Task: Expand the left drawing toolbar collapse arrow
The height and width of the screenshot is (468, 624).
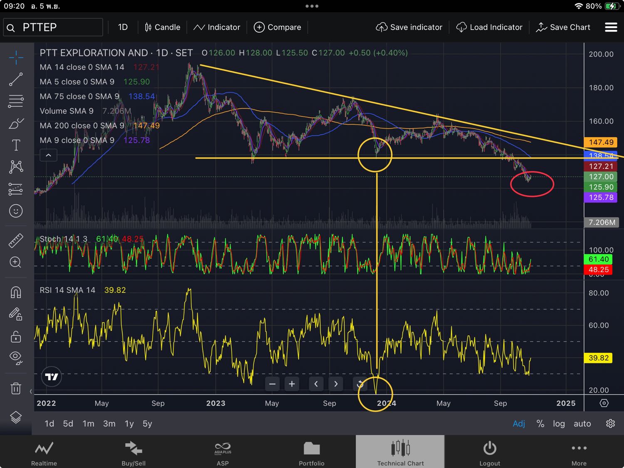Action: 31,391
